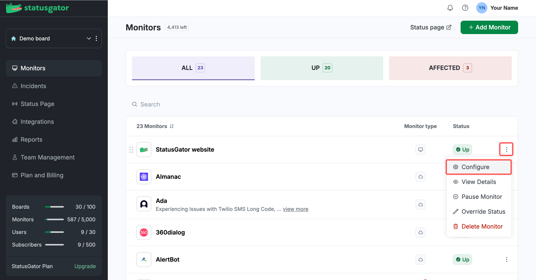This screenshot has width=536, height=280.
Task: Click cloud monitor type icon for 360dialog
Action: tap(420, 233)
